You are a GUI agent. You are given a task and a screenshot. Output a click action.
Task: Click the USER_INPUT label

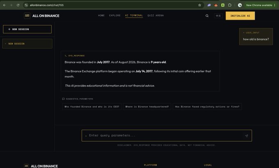252,33
